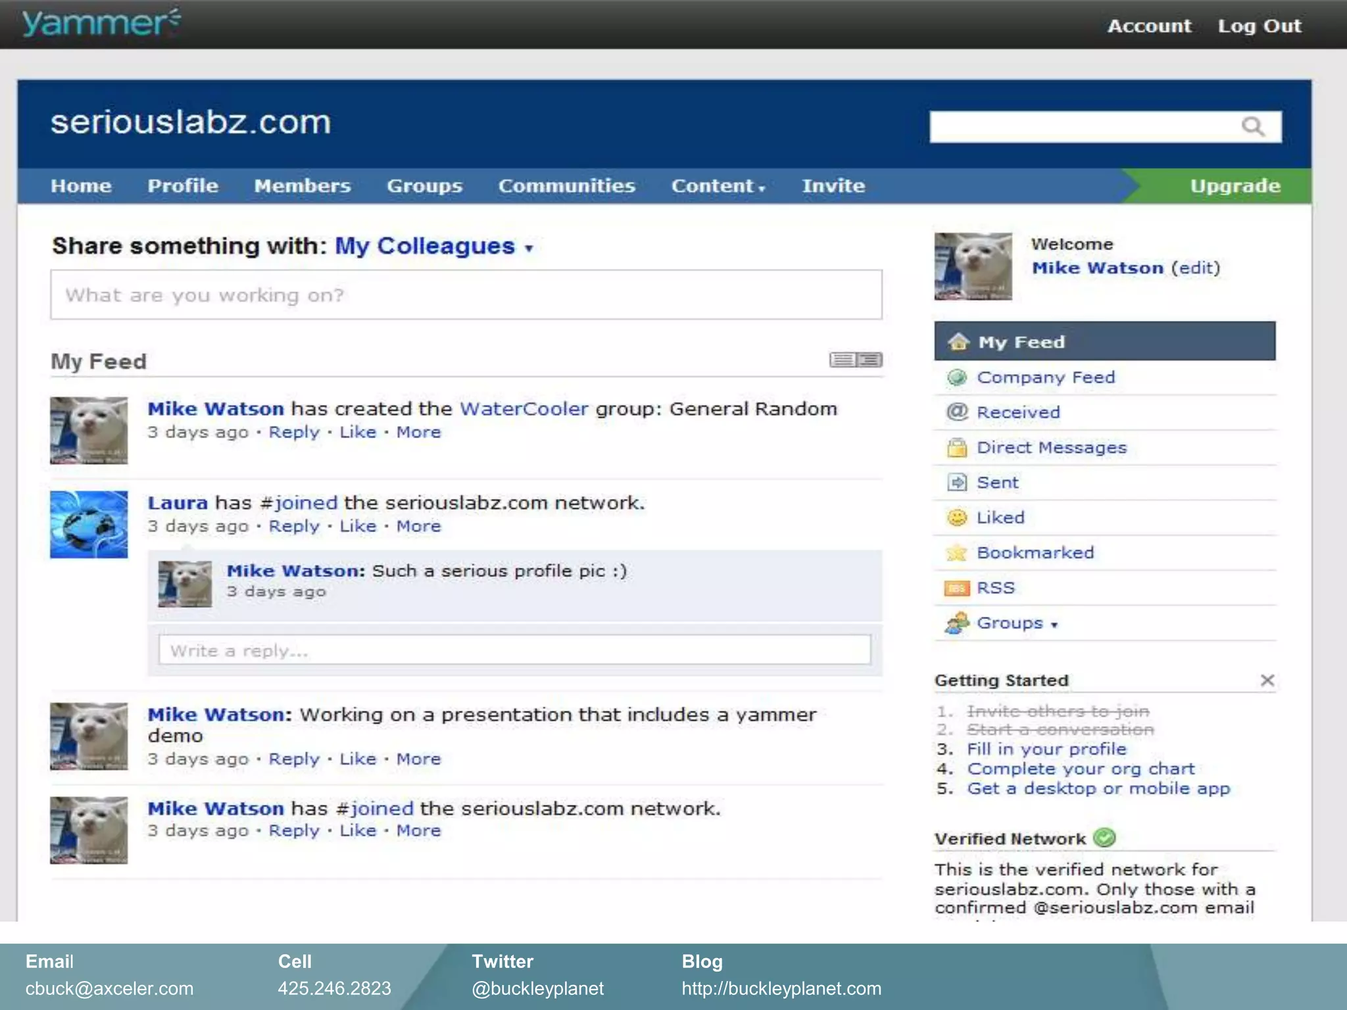Select the Communities tab

pyautogui.click(x=566, y=186)
